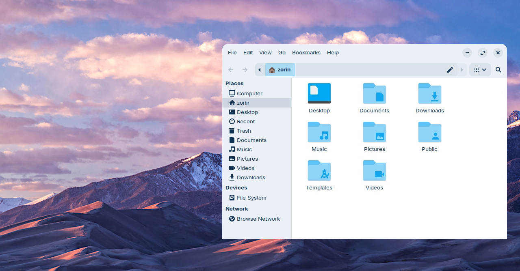Viewport: 520px width, 271px height.
Task: Open the Go menu
Action: (x=282, y=53)
